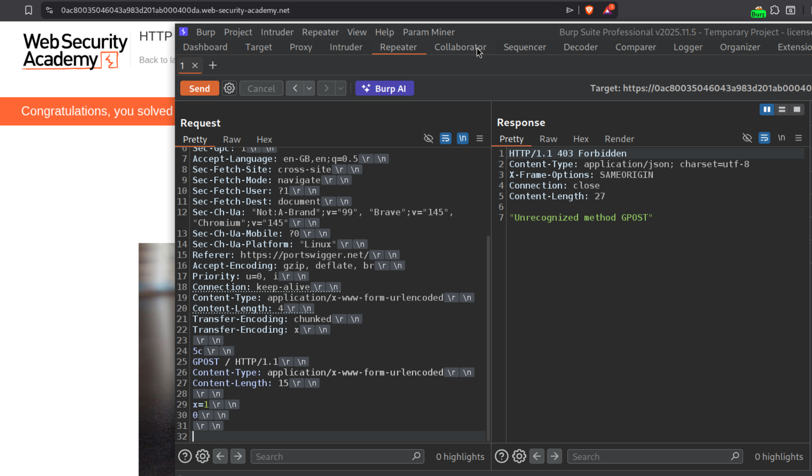
Task: Expand the next-request history dropdown arrow
Action: point(340,88)
